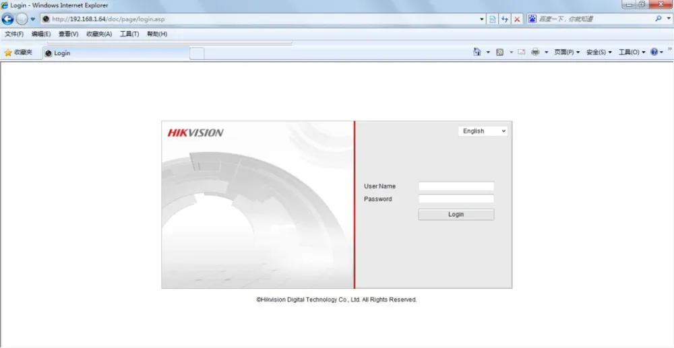Click the RSS feeds icon

click(x=500, y=53)
